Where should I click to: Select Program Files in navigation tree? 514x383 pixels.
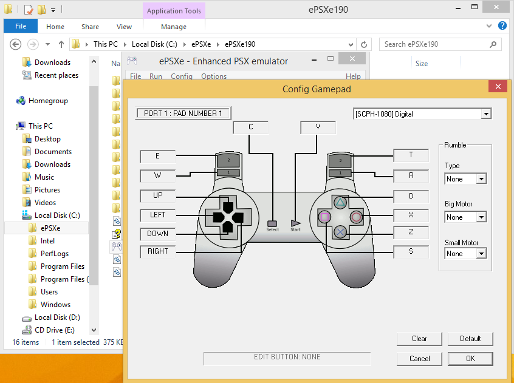[57, 266]
